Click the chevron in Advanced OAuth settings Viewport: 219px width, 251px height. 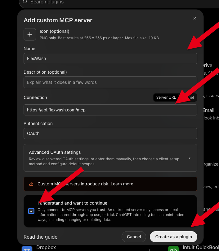[x=190, y=158]
